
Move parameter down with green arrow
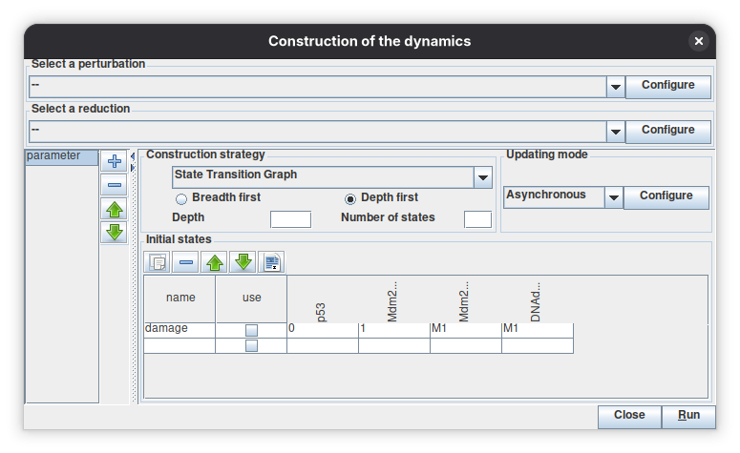tap(115, 232)
